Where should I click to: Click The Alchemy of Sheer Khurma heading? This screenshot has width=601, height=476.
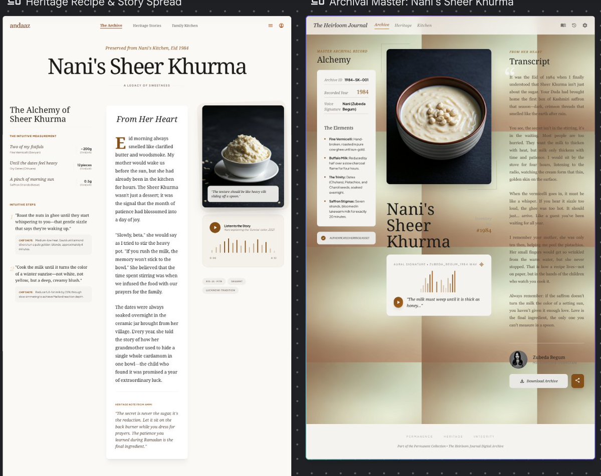coord(40,115)
